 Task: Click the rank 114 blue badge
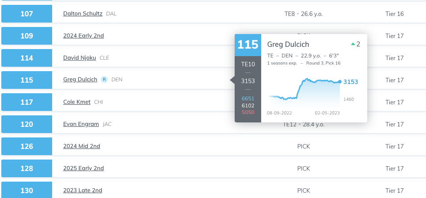coord(27,58)
